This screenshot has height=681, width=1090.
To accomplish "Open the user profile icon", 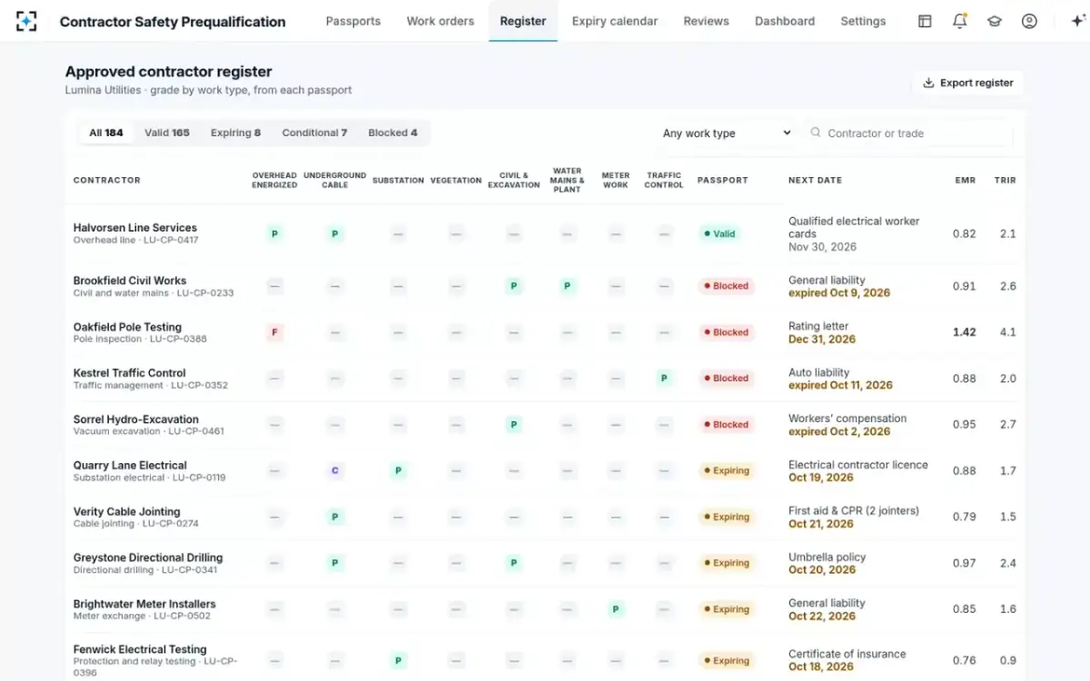I will 1029,21.
